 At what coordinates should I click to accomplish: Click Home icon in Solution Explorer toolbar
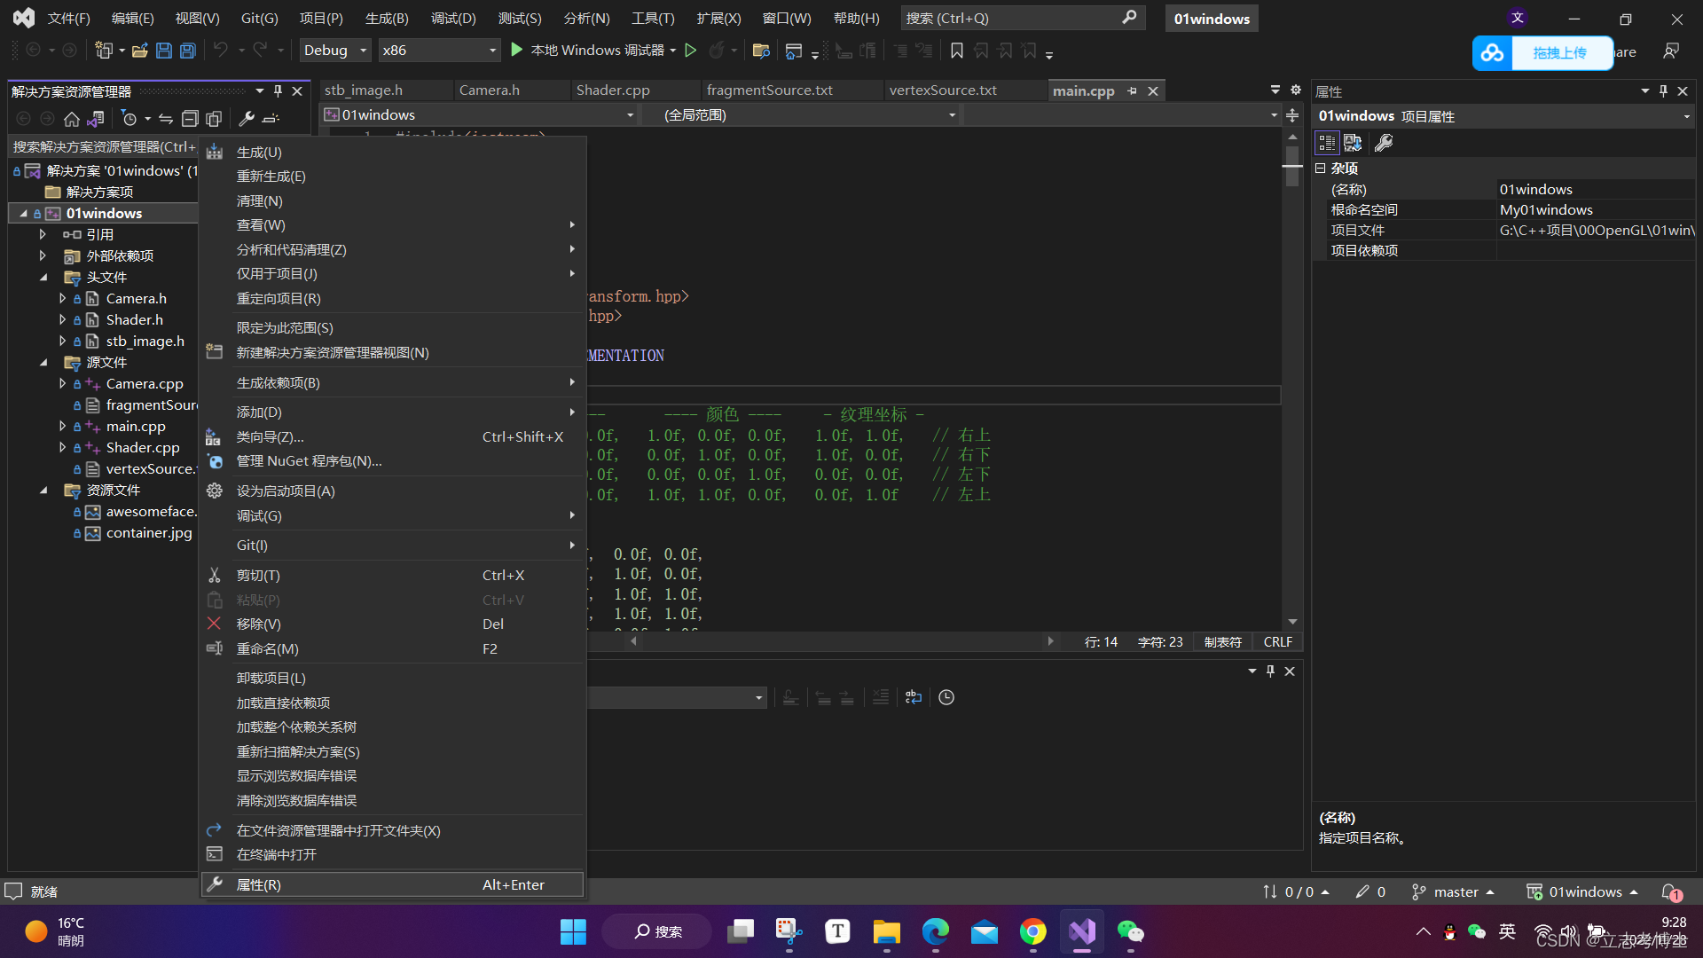coord(72,119)
